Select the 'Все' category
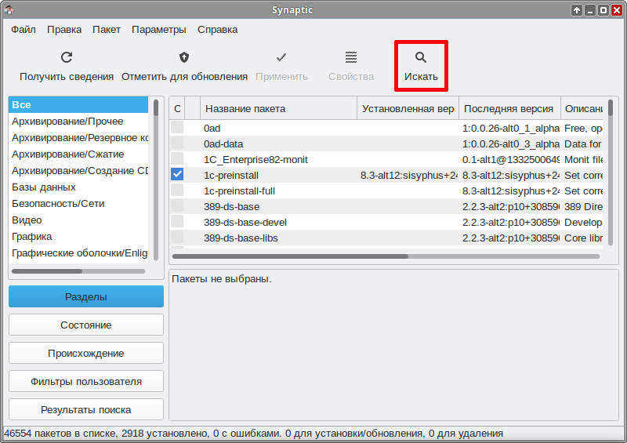The image size is (627, 443). 78,105
